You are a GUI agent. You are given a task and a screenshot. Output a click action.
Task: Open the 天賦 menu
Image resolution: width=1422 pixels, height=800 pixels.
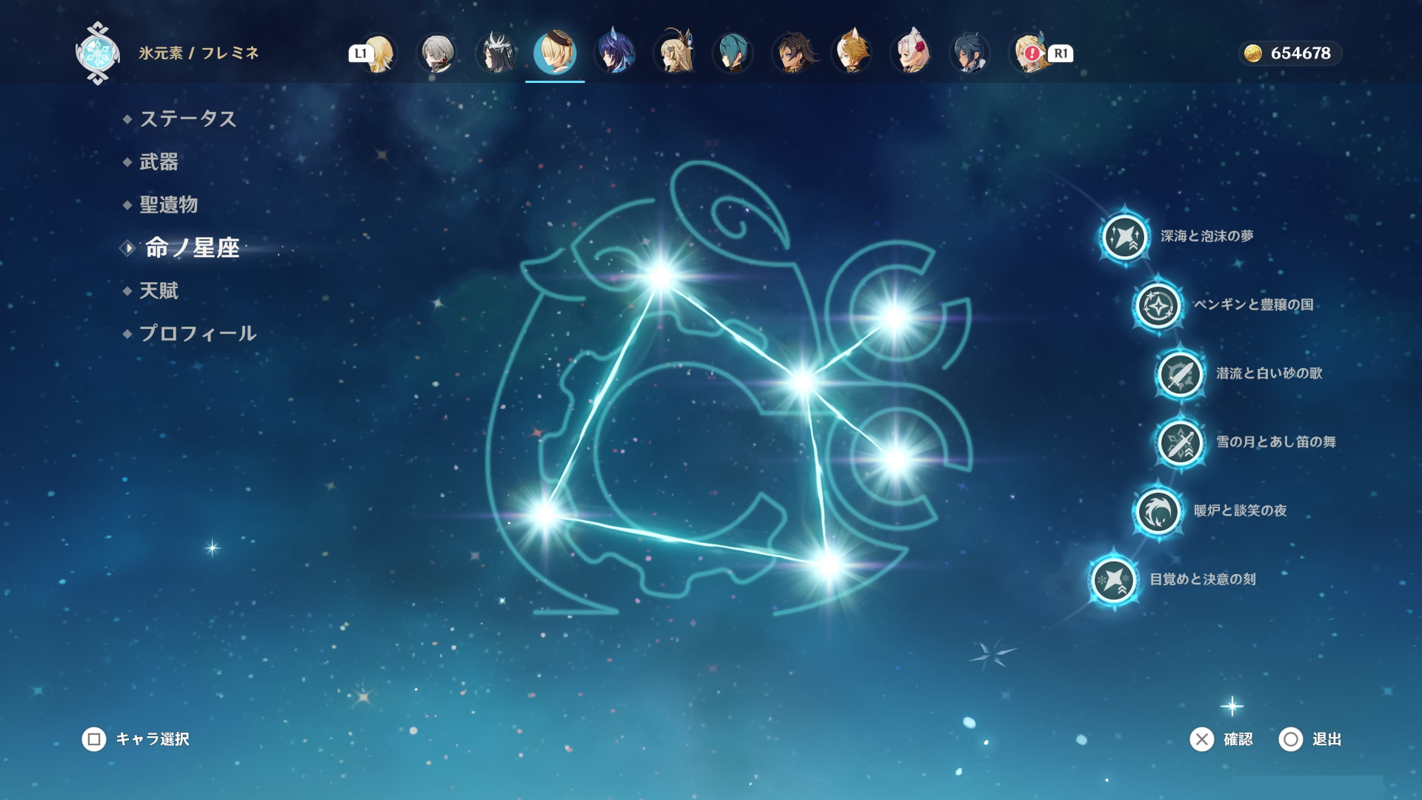click(158, 290)
